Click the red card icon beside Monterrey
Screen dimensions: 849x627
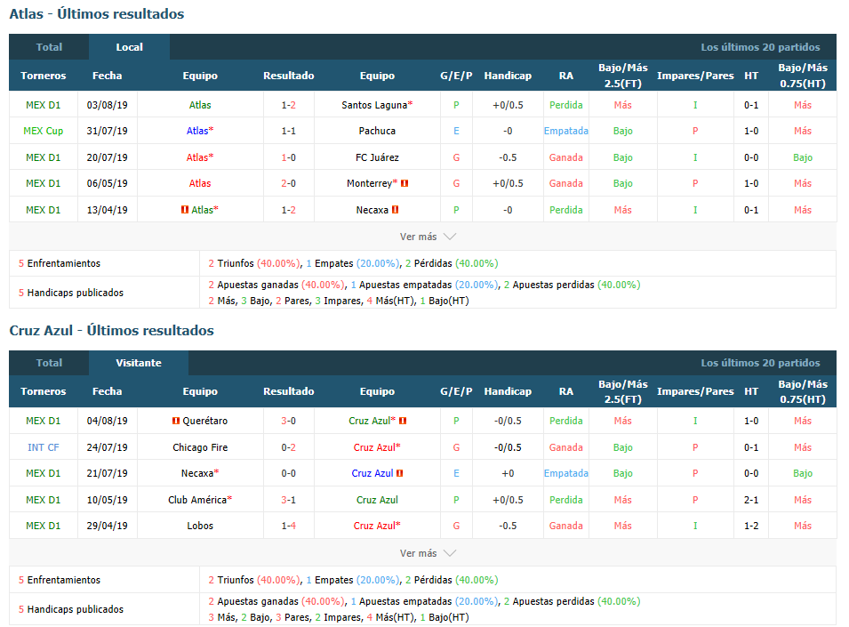(x=404, y=183)
